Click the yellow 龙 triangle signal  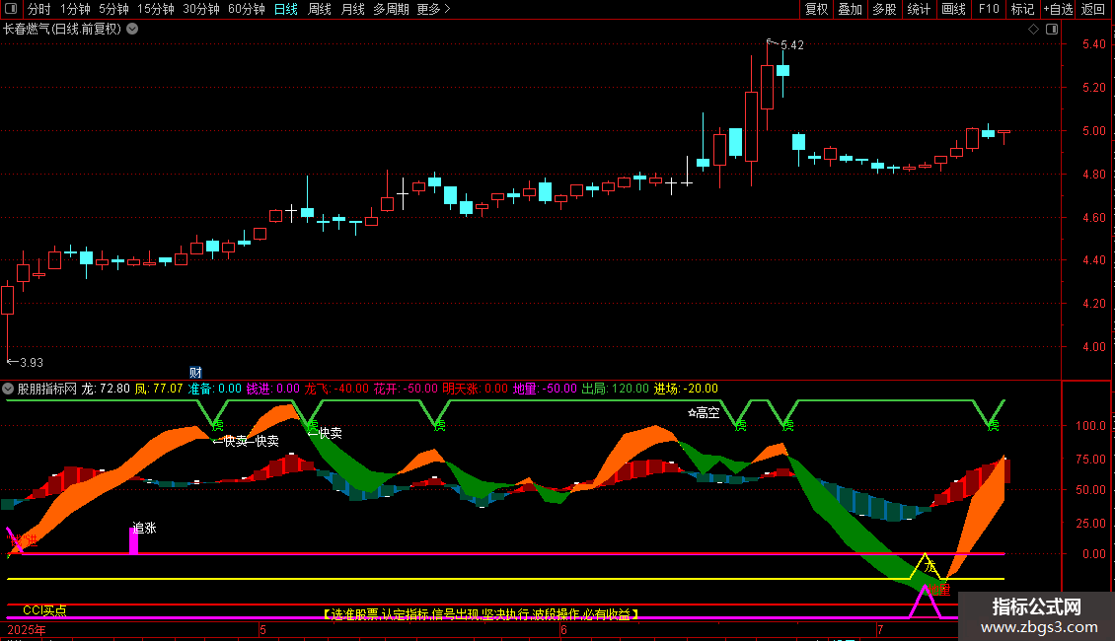(x=926, y=566)
